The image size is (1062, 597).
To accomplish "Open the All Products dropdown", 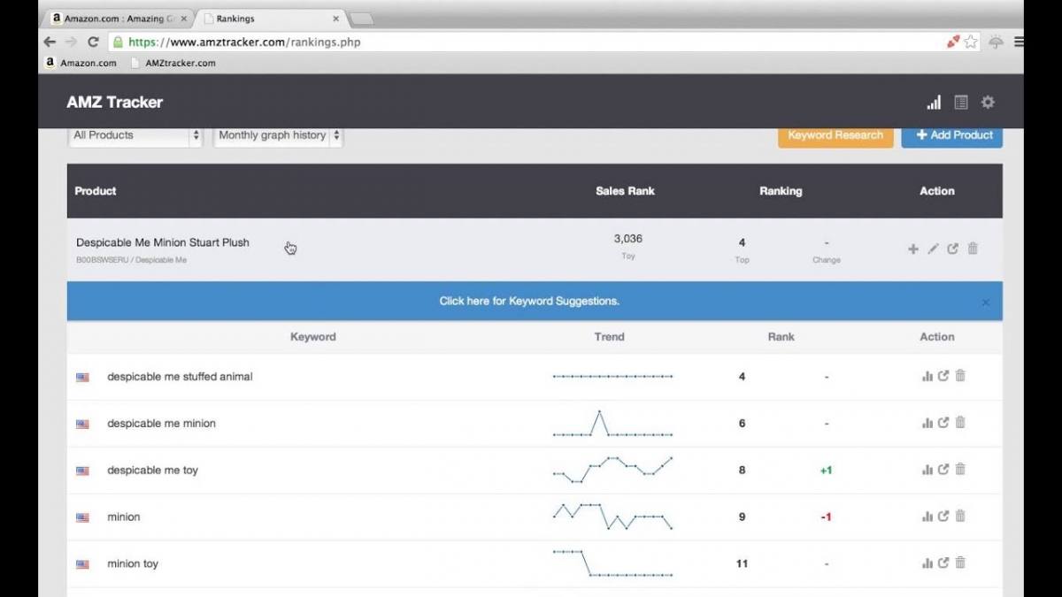I will click(x=135, y=135).
